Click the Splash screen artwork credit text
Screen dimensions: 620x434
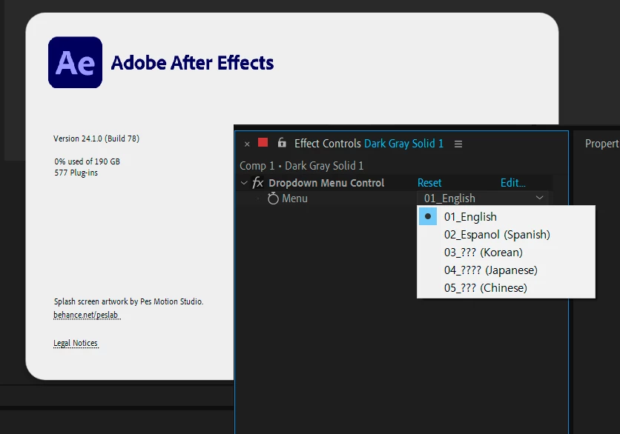[128, 301]
